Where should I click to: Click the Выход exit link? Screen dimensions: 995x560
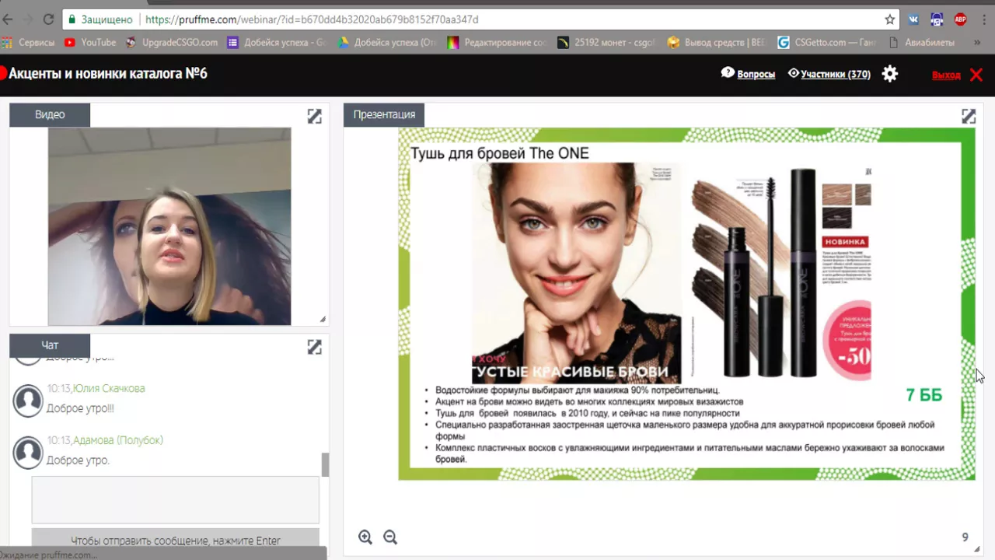[946, 75]
